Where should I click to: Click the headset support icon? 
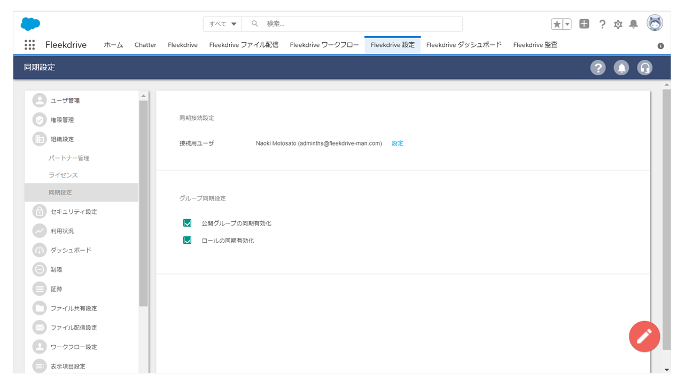645,68
